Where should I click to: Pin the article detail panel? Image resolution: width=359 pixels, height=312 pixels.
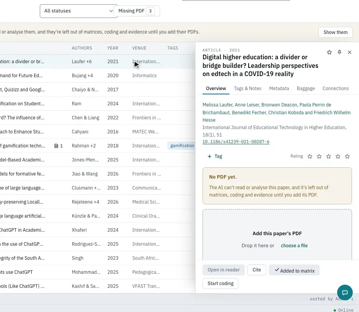pyautogui.click(x=339, y=52)
